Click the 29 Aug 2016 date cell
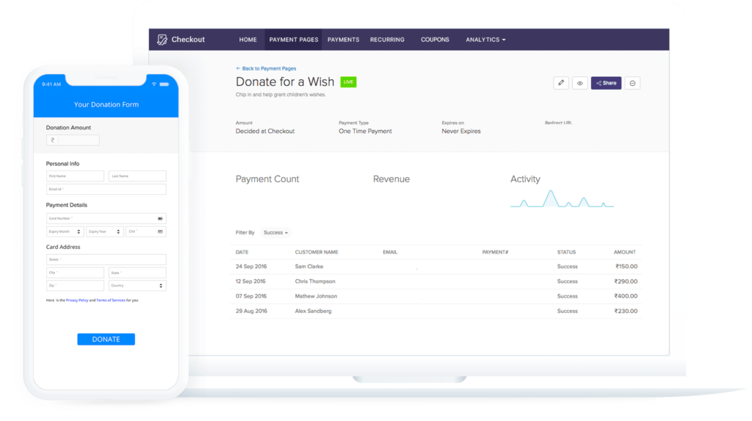752x421 pixels. click(x=251, y=311)
